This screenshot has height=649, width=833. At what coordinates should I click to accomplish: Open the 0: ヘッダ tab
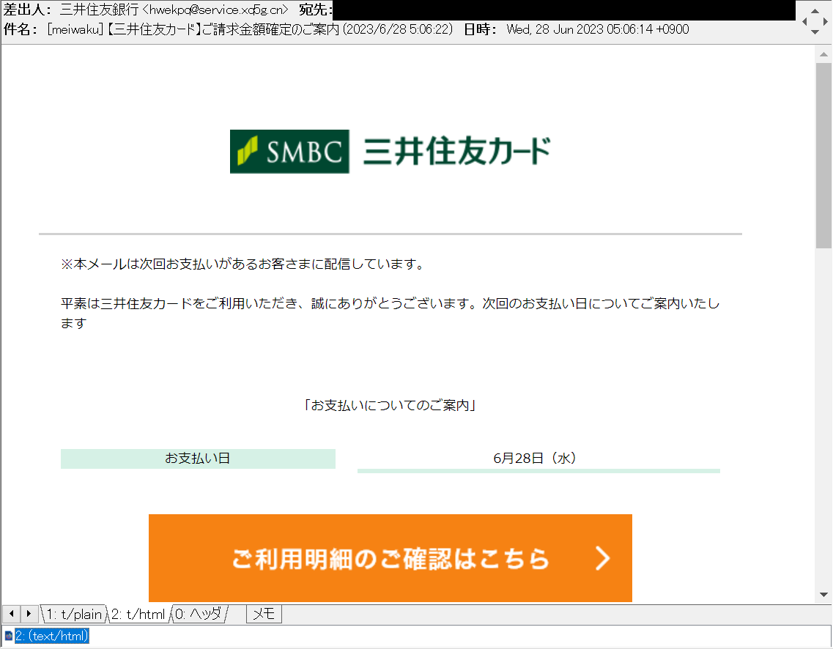pos(198,614)
